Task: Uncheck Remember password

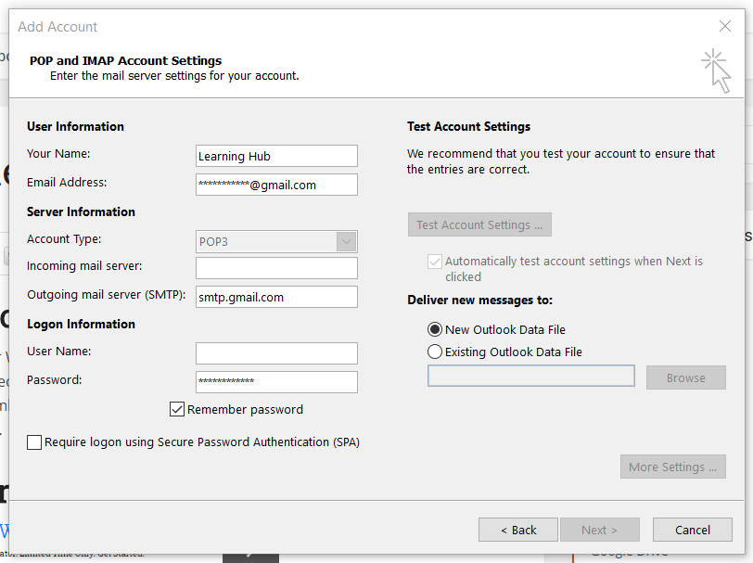Action: (x=177, y=409)
